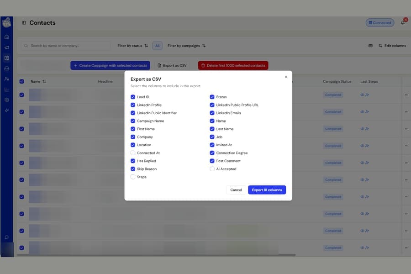Open the chat bubble icon in sidebar
411x274 pixels.
[x=7, y=237]
